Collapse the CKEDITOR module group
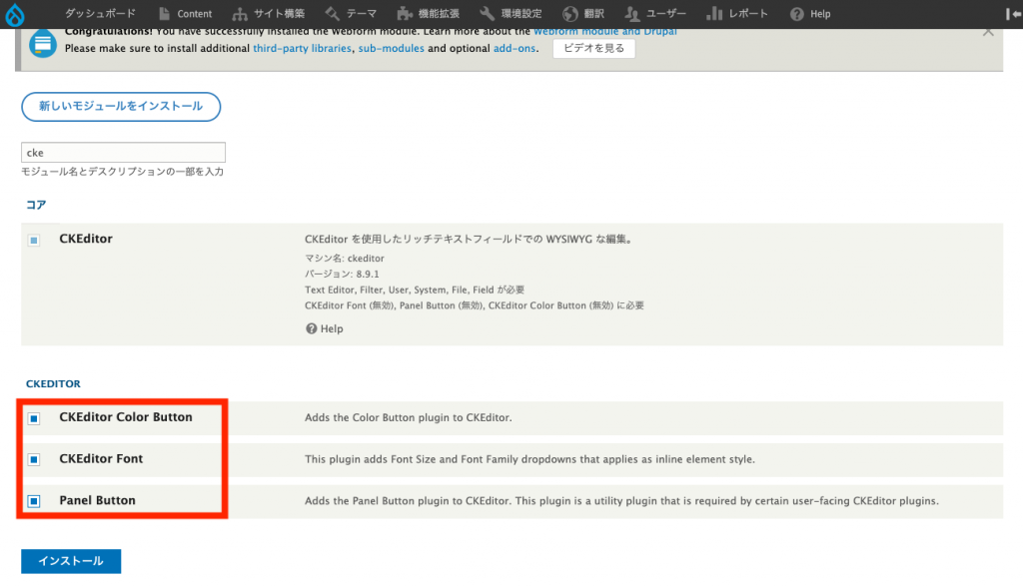This screenshot has height=587, width=1023. (54, 383)
